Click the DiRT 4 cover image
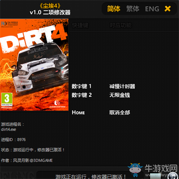Viewport: 179px width, 179px height. pos(34,65)
